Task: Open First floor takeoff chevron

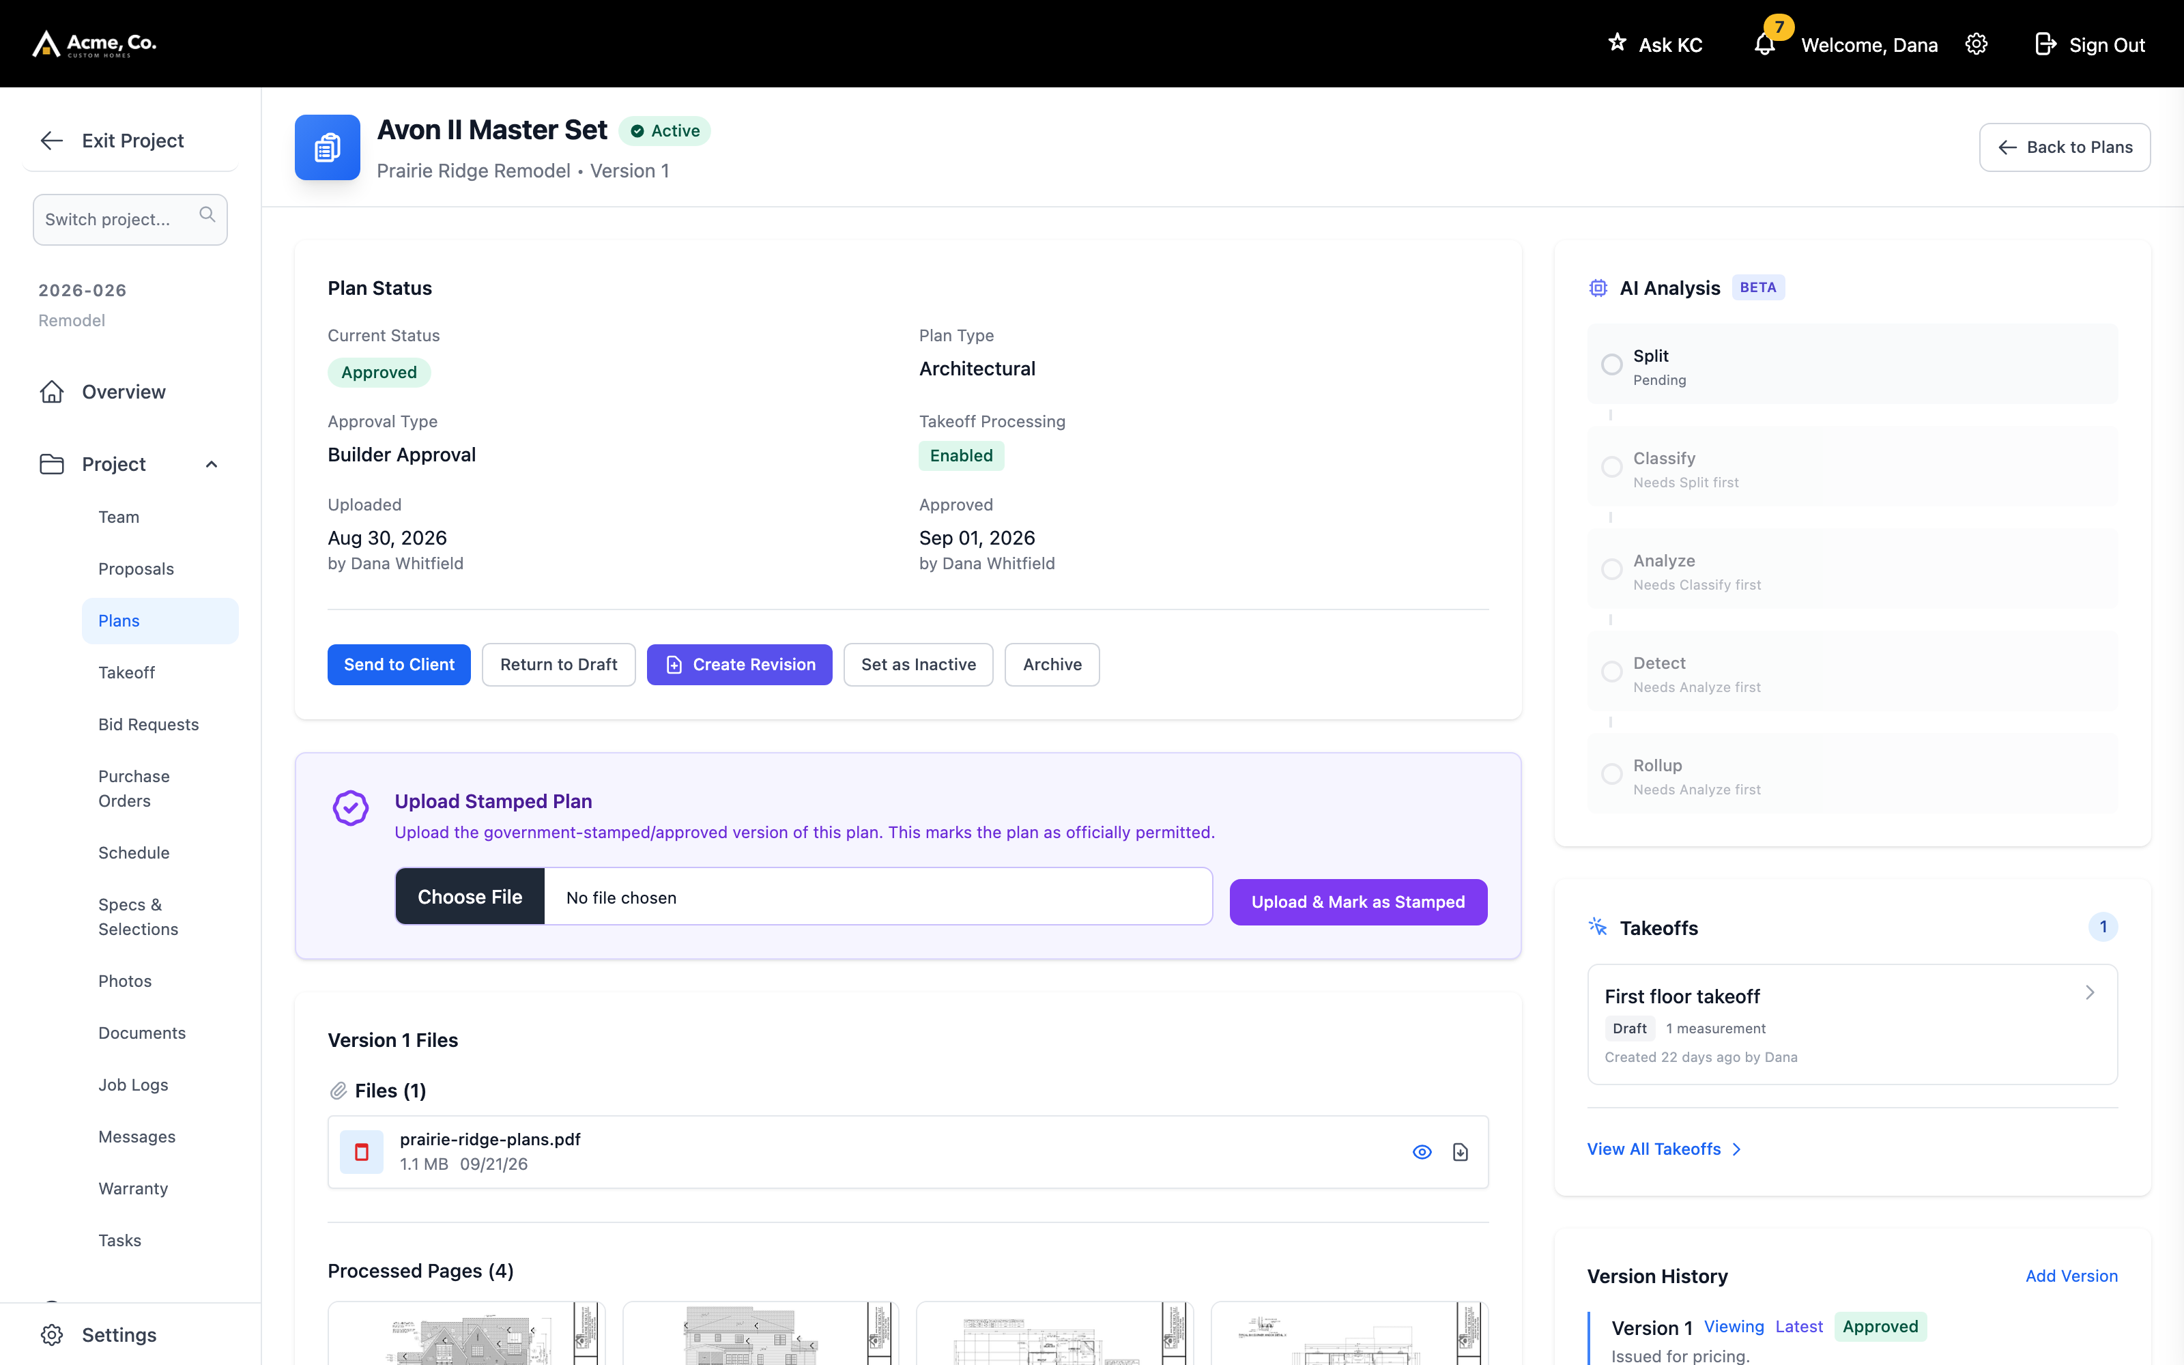Action: pyautogui.click(x=2089, y=992)
